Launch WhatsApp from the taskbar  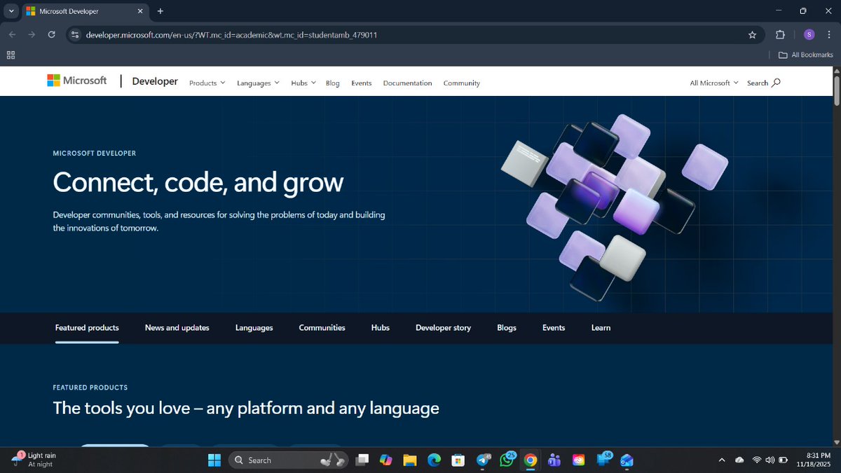[506, 460]
